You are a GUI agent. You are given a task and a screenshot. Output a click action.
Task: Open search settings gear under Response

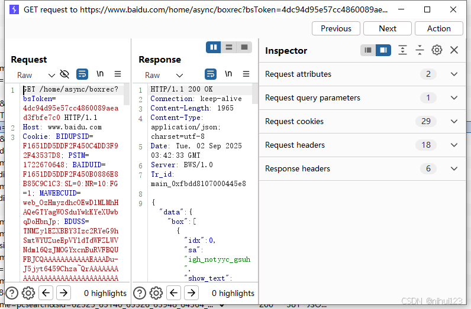(x=156, y=293)
